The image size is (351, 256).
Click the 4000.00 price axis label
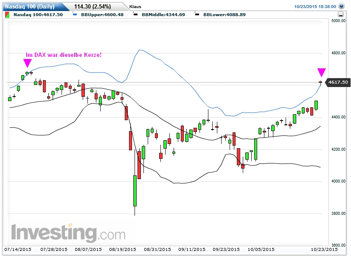click(338, 181)
